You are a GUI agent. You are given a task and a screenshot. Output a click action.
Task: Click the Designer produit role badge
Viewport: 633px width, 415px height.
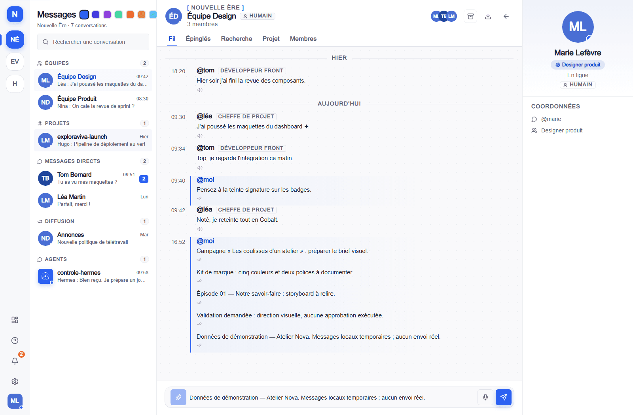(x=578, y=65)
